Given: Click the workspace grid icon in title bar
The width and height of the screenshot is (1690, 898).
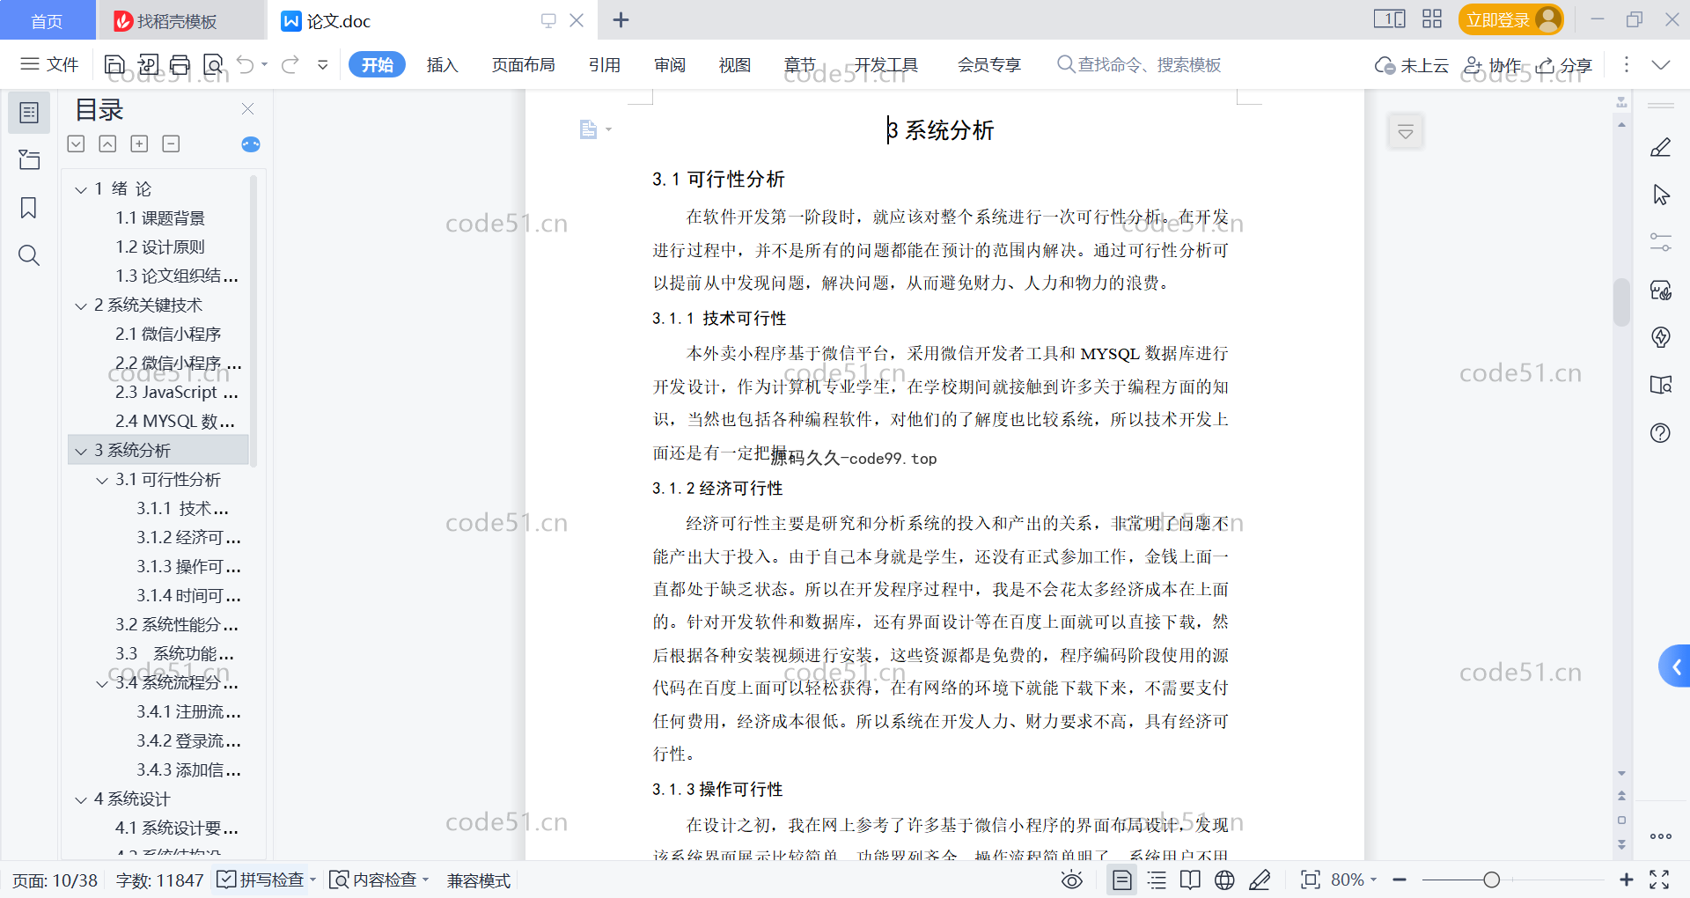Looking at the screenshot, I should click(x=1432, y=19).
